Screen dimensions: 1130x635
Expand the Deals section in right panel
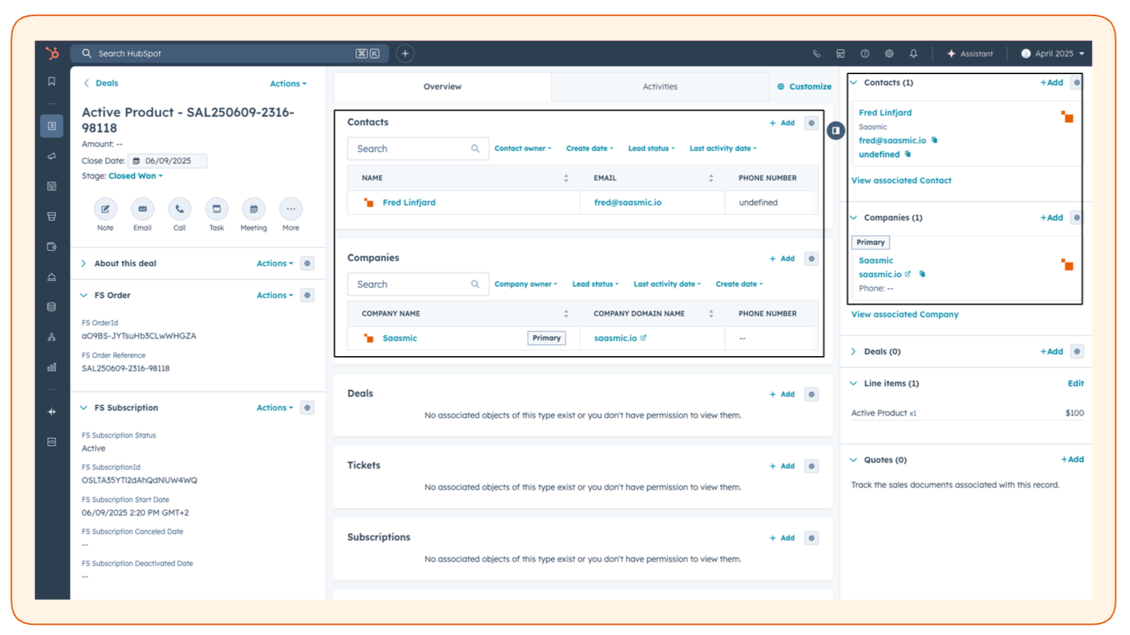[x=853, y=351]
